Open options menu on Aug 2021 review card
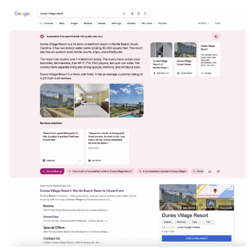The width and height of the screenshot is (252, 248). tap(125, 160)
